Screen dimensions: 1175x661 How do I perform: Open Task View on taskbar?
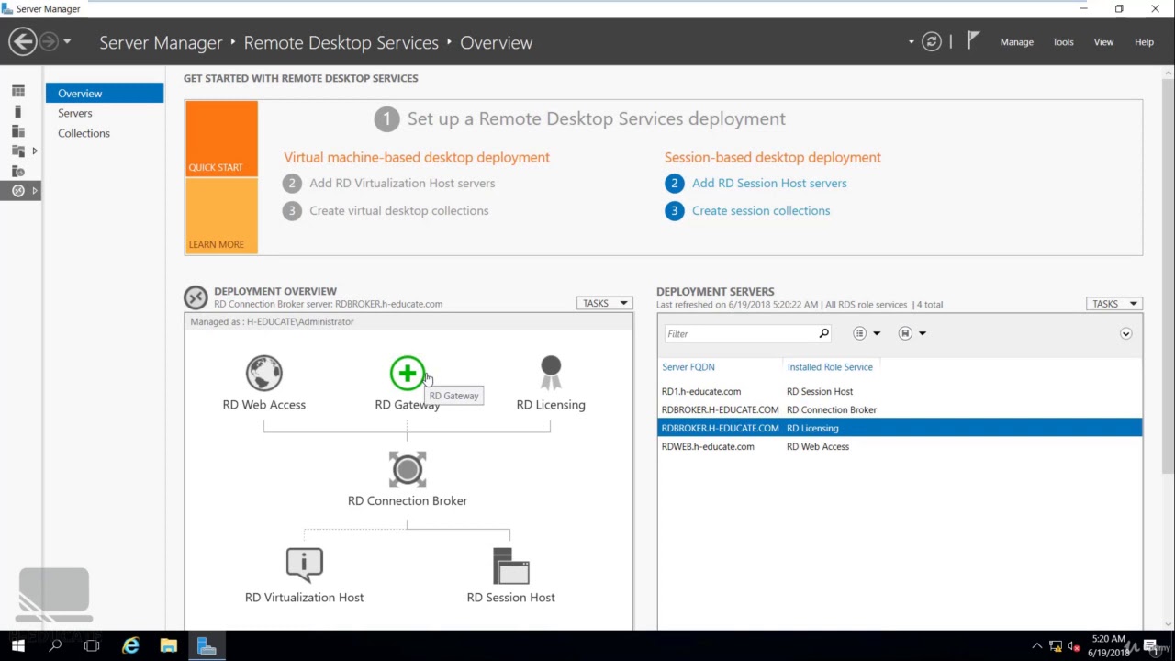coord(92,645)
